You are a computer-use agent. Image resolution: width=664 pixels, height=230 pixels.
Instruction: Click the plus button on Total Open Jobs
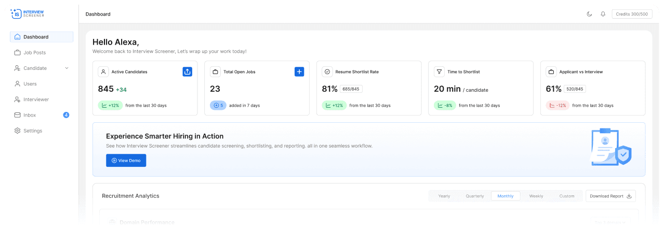(299, 71)
